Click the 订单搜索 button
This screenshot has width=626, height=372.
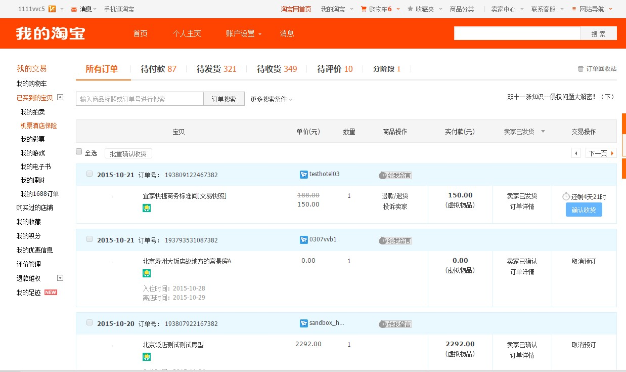point(224,99)
